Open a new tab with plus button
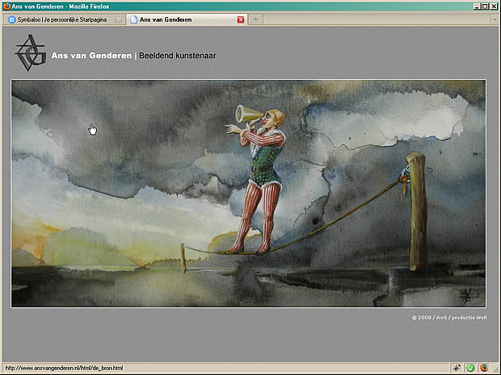Screen dimensions: 501x375 tap(255, 20)
